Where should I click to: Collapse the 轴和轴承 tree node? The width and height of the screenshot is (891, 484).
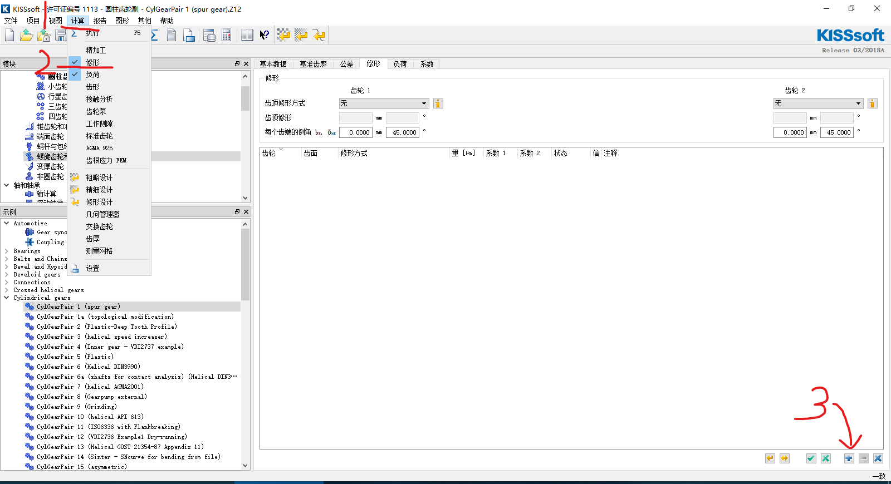coord(7,185)
